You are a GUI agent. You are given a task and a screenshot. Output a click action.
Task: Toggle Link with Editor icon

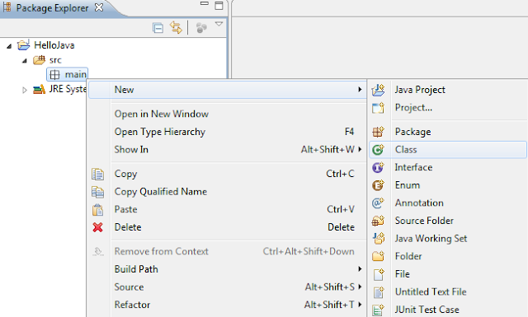click(176, 27)
